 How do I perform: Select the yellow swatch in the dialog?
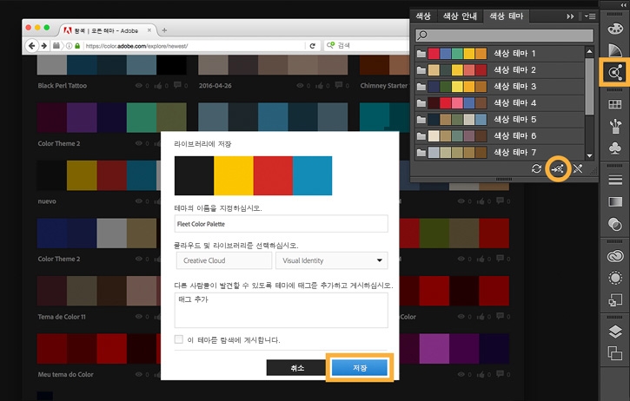pyautogui.click(x=234, y=176)
